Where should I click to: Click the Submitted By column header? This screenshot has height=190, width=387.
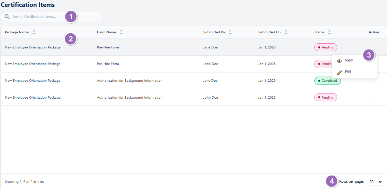coord(214,32)
